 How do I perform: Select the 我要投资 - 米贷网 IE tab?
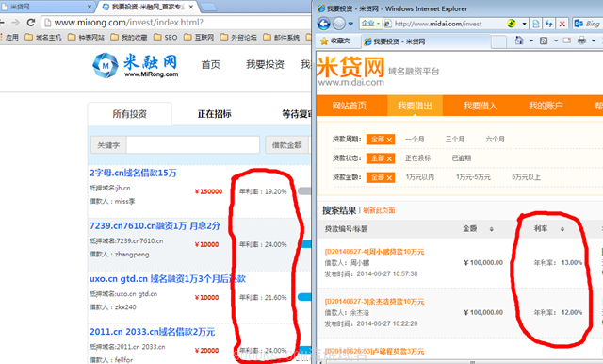tap(426, 41)
